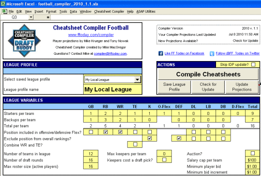This screenshot has height=176, width=261.
Task: Toggle the Combine WR and TE checkbox
Action: pyautogui.click(x=135, y=144)
